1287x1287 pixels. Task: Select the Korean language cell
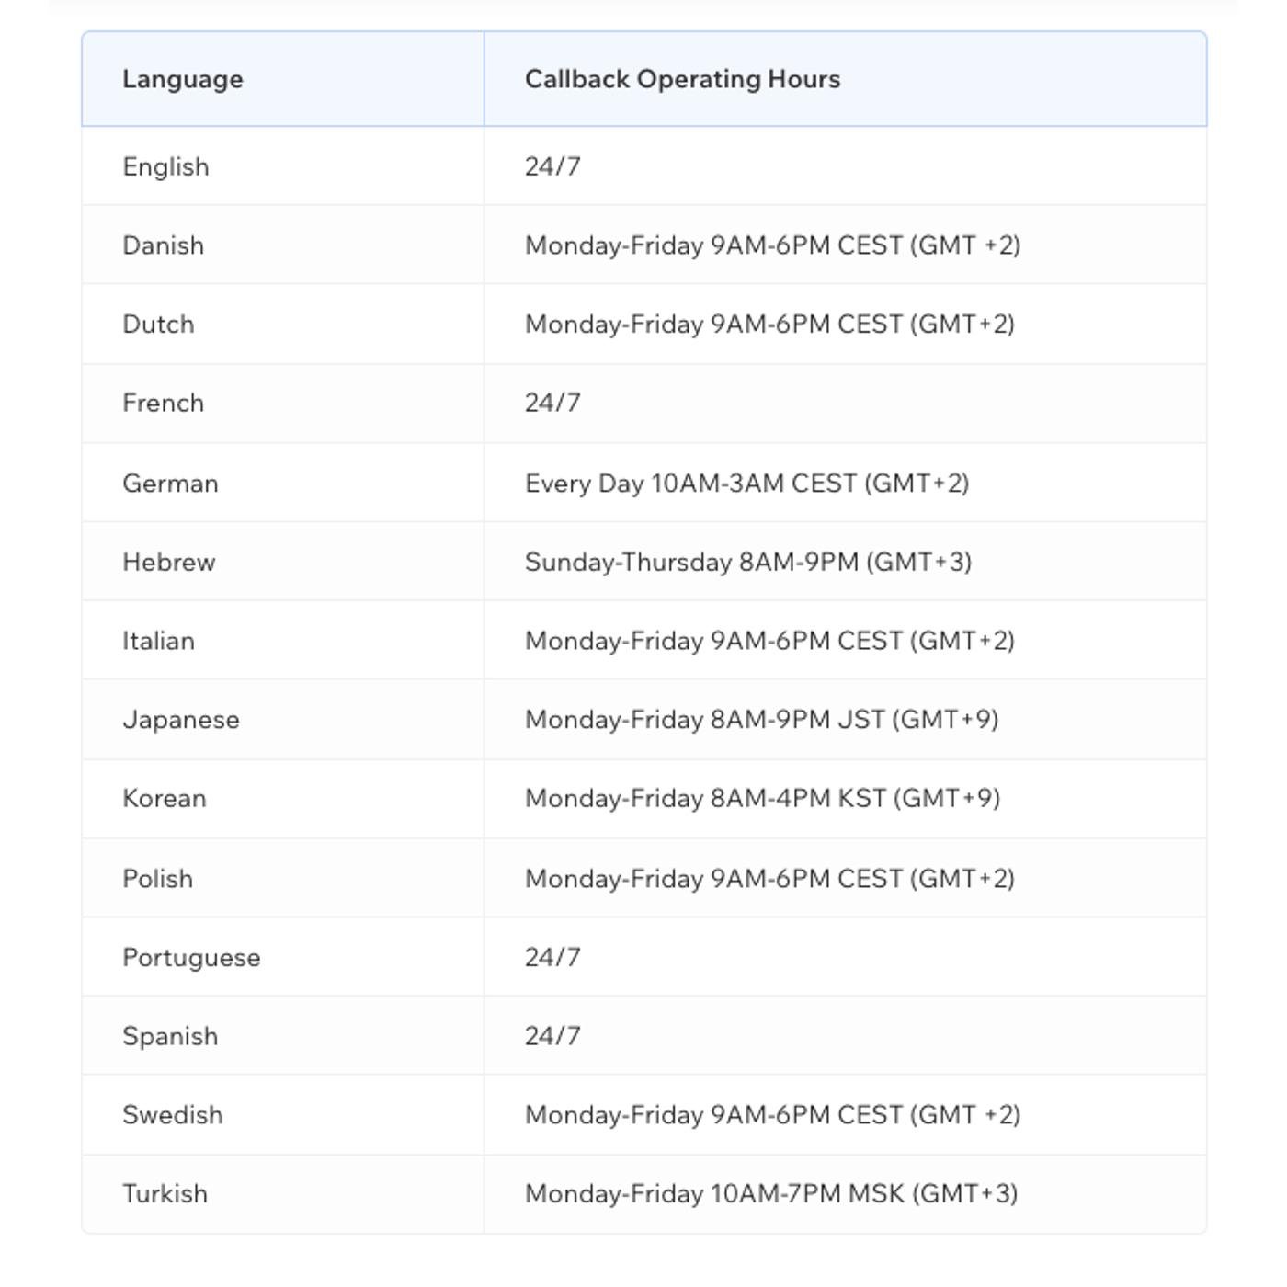pos(283,799)
